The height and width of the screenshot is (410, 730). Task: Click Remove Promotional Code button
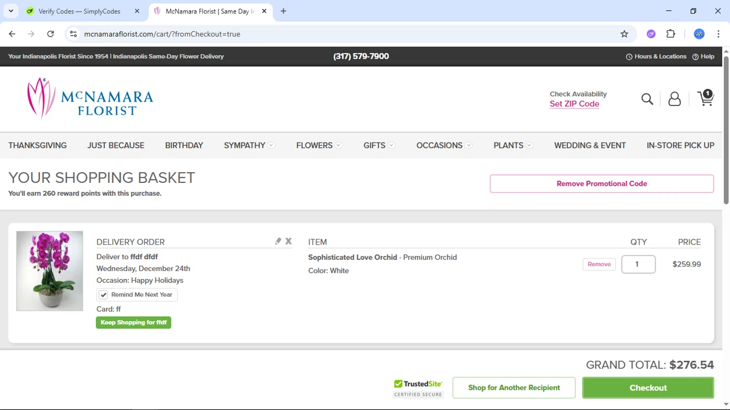[x=602, y=184]
